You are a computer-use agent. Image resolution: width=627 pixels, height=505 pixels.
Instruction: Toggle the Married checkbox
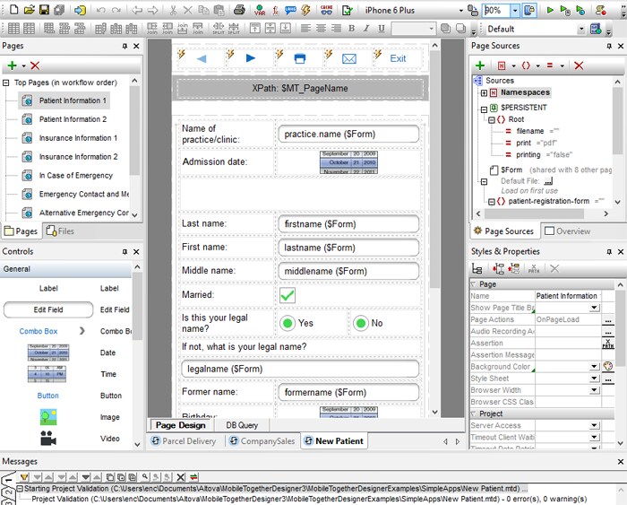[x=288, y=295]
